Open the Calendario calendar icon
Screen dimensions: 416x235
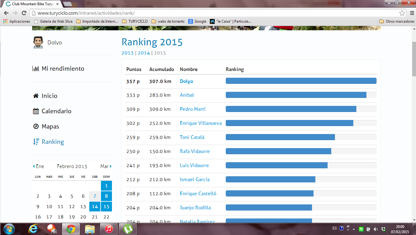tap(36, 111)
